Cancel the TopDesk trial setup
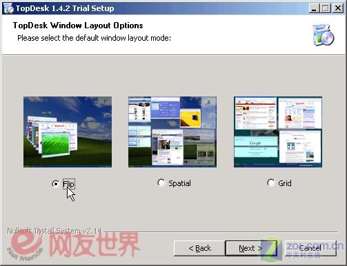The width and height of the screenshot is (347, 266). (310, 248)
